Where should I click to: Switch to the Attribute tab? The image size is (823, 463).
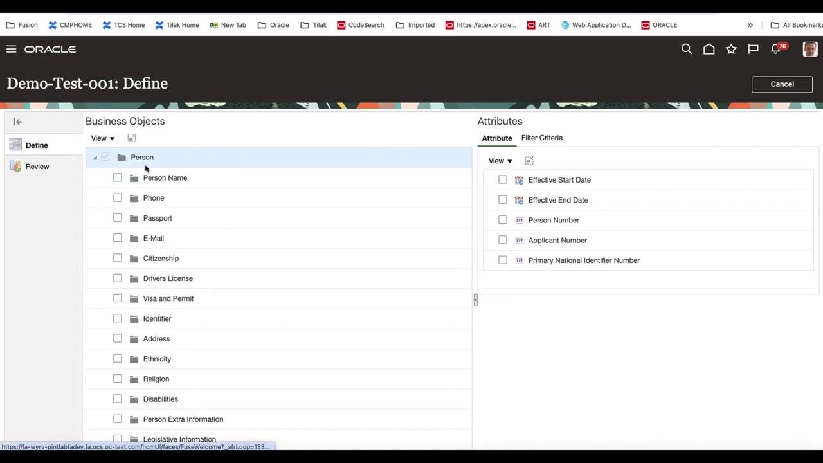click(497, 138)
